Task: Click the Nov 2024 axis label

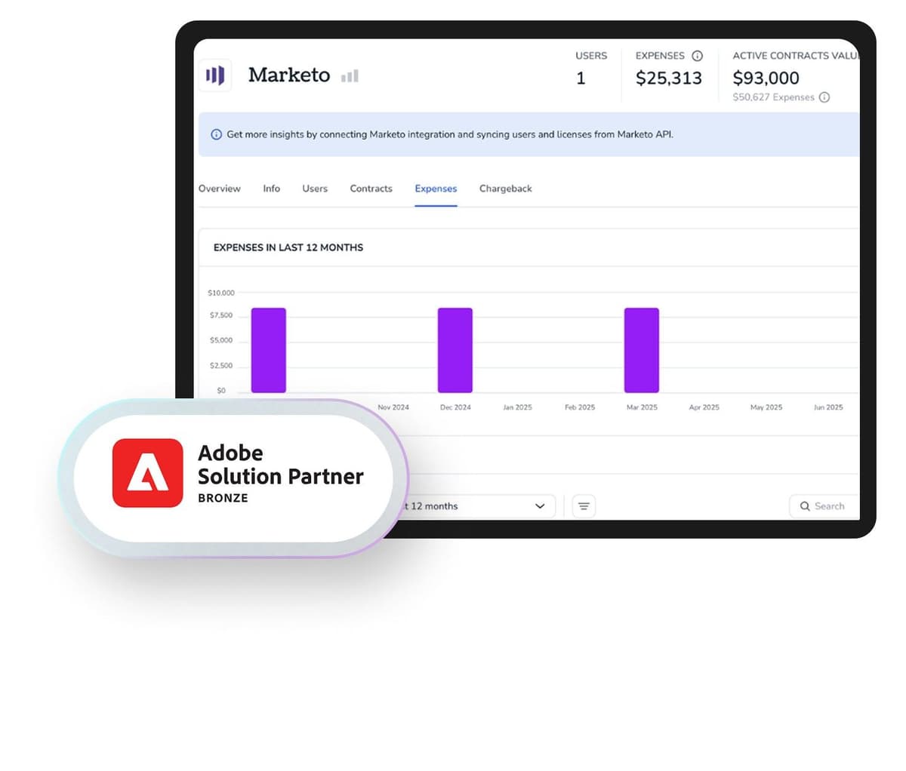Action: click(x=393, y=407)
